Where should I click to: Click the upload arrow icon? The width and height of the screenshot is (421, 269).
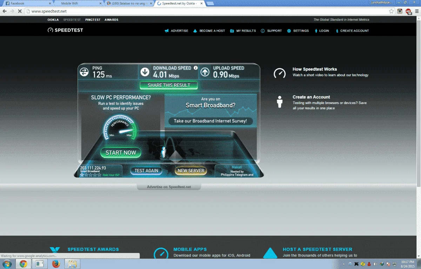[205, 72]
